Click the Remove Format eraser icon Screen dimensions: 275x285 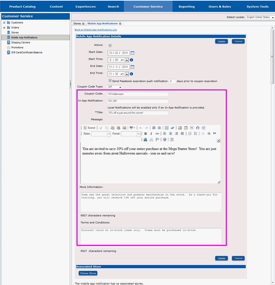(172, 128)
